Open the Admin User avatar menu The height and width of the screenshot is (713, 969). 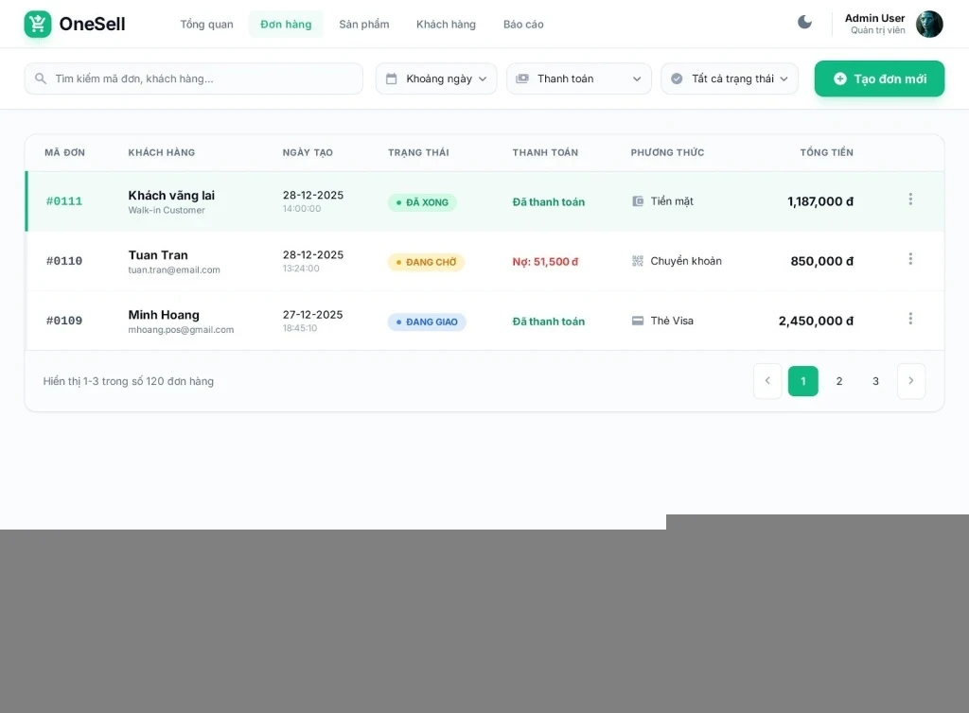coord(929,25)
